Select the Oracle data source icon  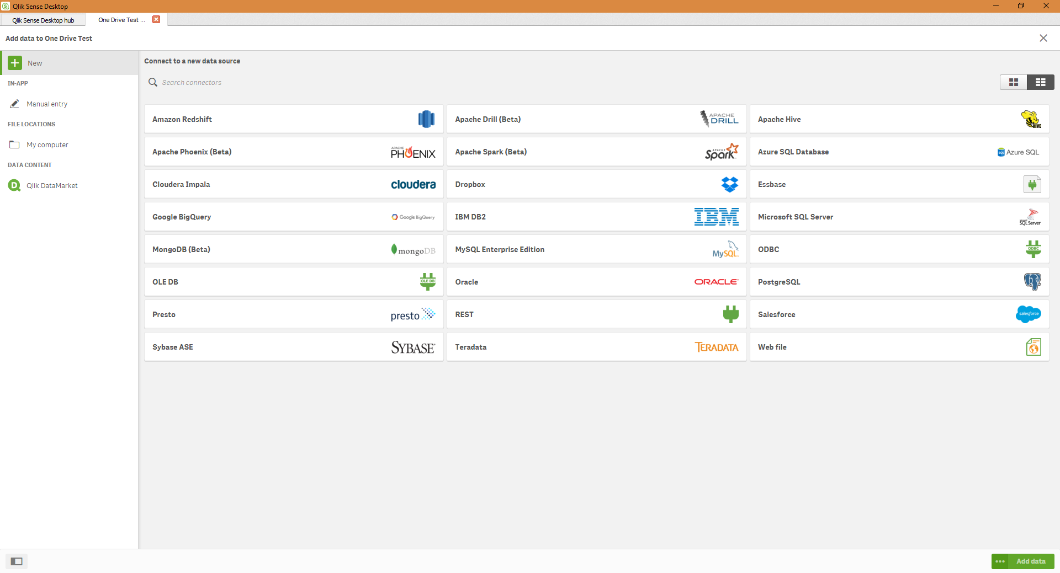pyautogui.click(x=715, y=281)
